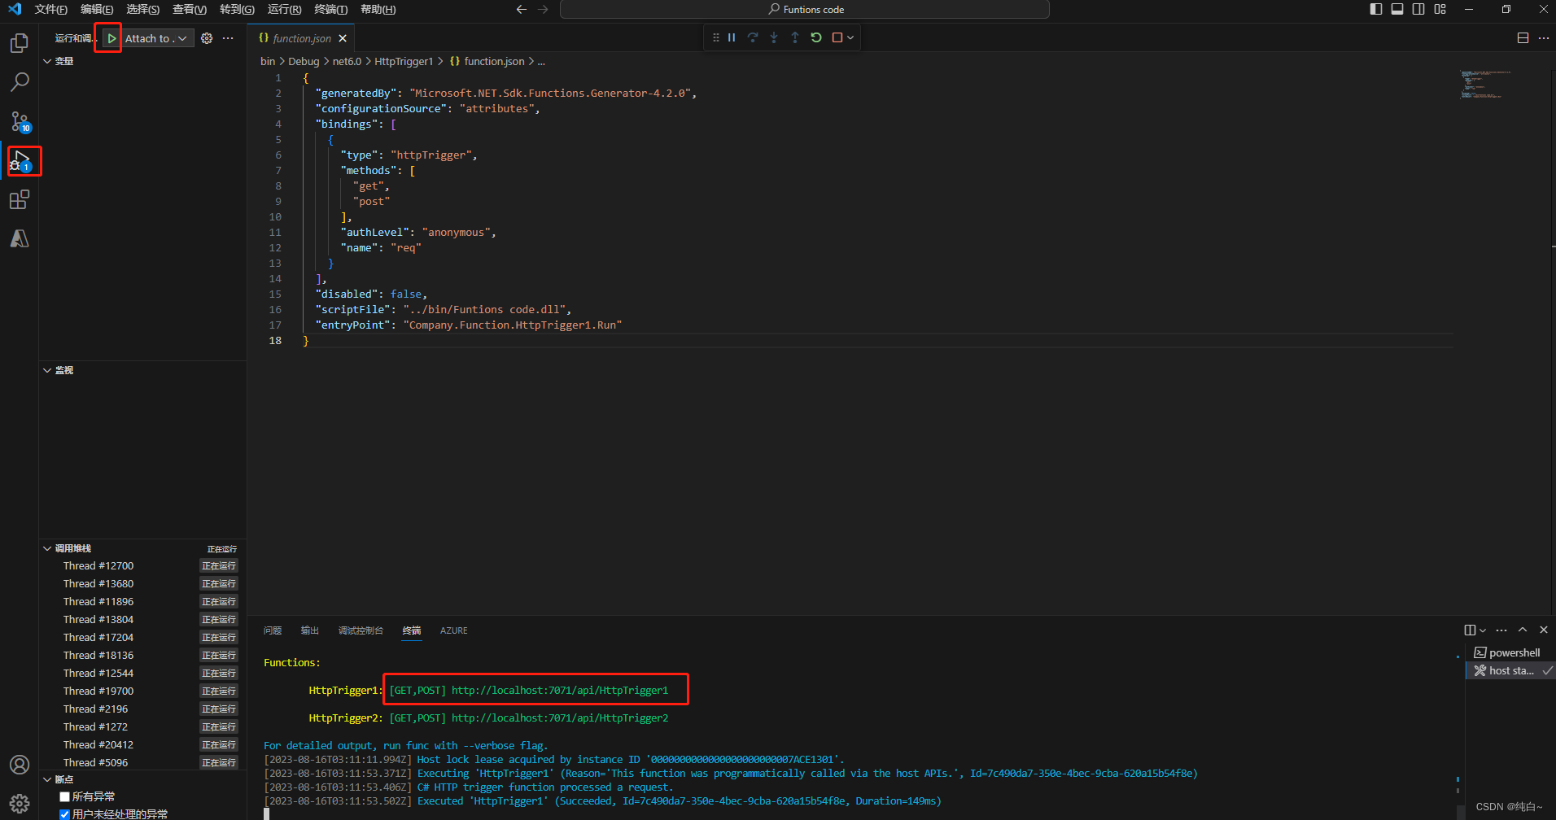This screenshot has width=1556, height=820.
Task: Open the 运行 menu
Action: point(283,9)
